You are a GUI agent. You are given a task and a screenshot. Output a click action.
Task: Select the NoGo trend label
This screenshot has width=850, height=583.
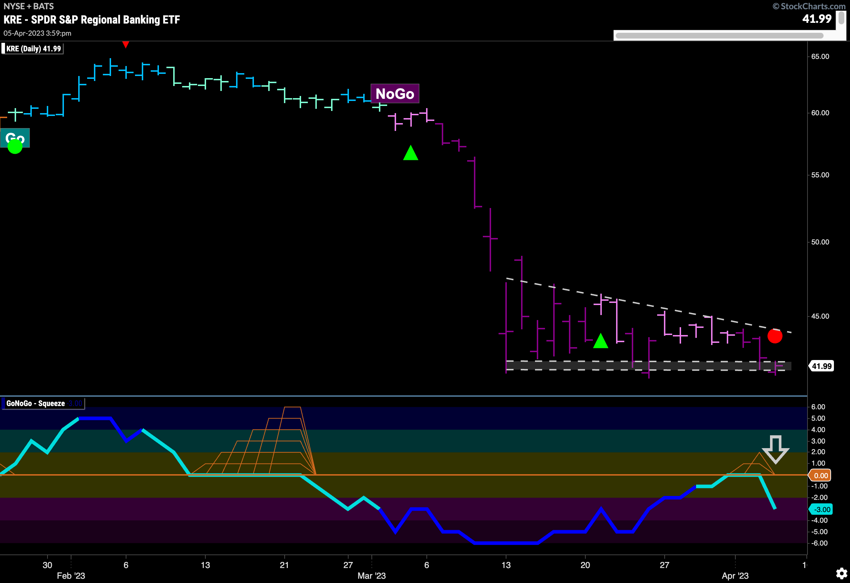[x=395, y=93]
